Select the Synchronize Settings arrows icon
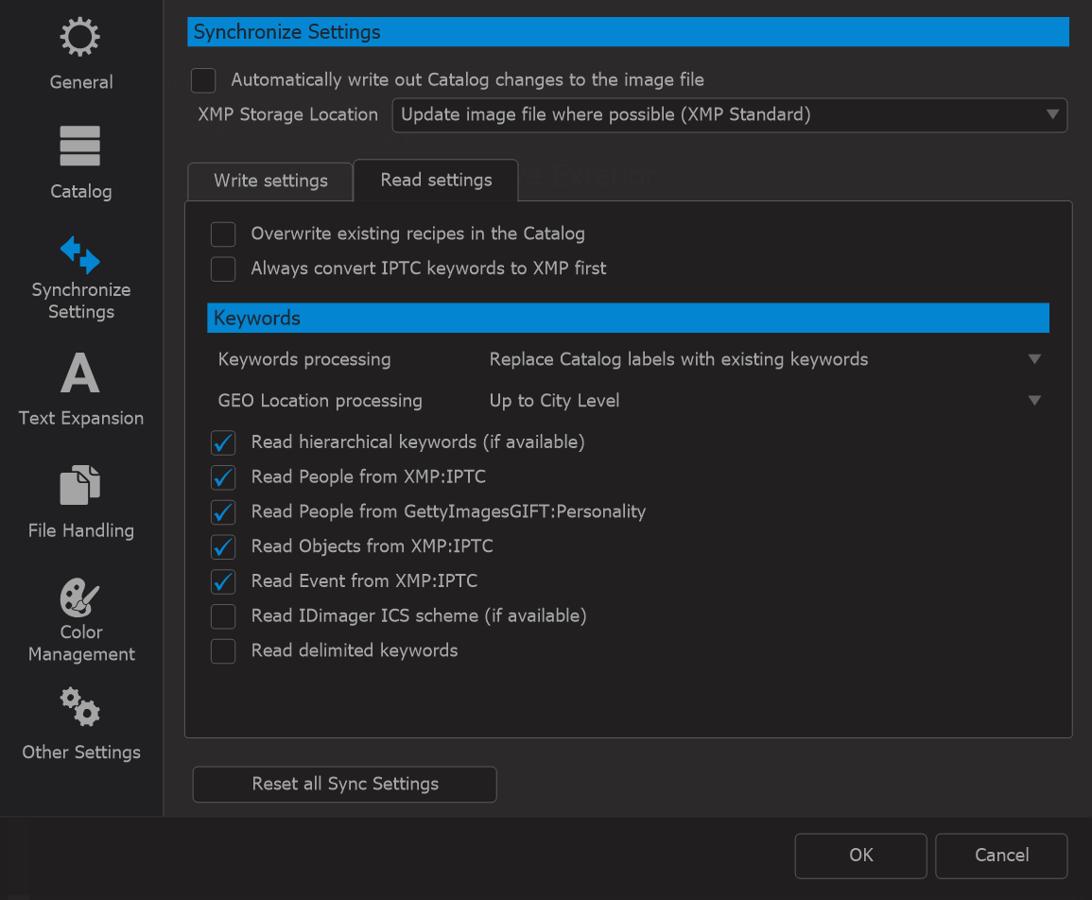Viewport: 1092px width, 900px height. [x=80, y=255]
